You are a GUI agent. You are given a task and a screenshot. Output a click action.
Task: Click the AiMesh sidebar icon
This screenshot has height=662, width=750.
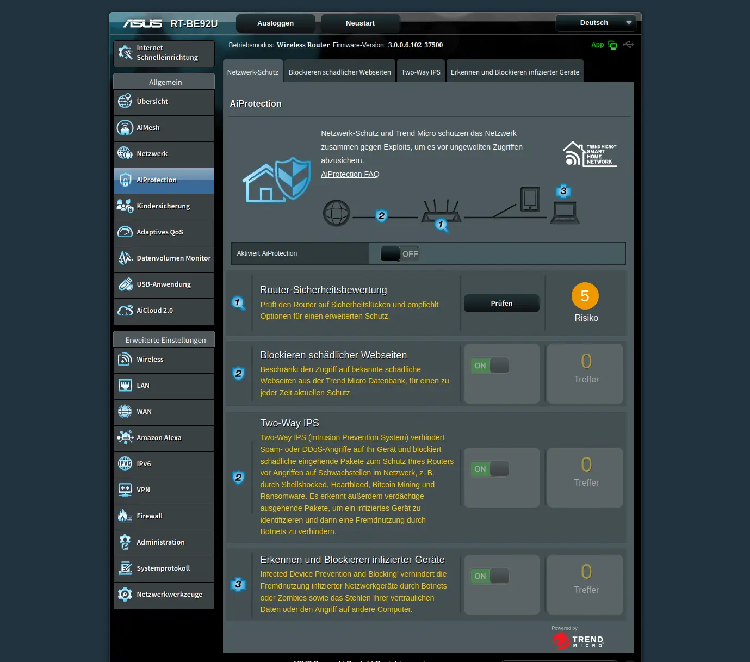(125, 128)
